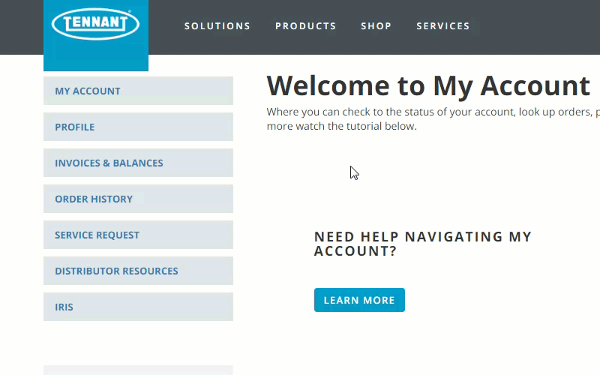Click the Need Help Navigating heading
Image resolution: width=600 pixels, height=375 pixels.
point(422,244)
